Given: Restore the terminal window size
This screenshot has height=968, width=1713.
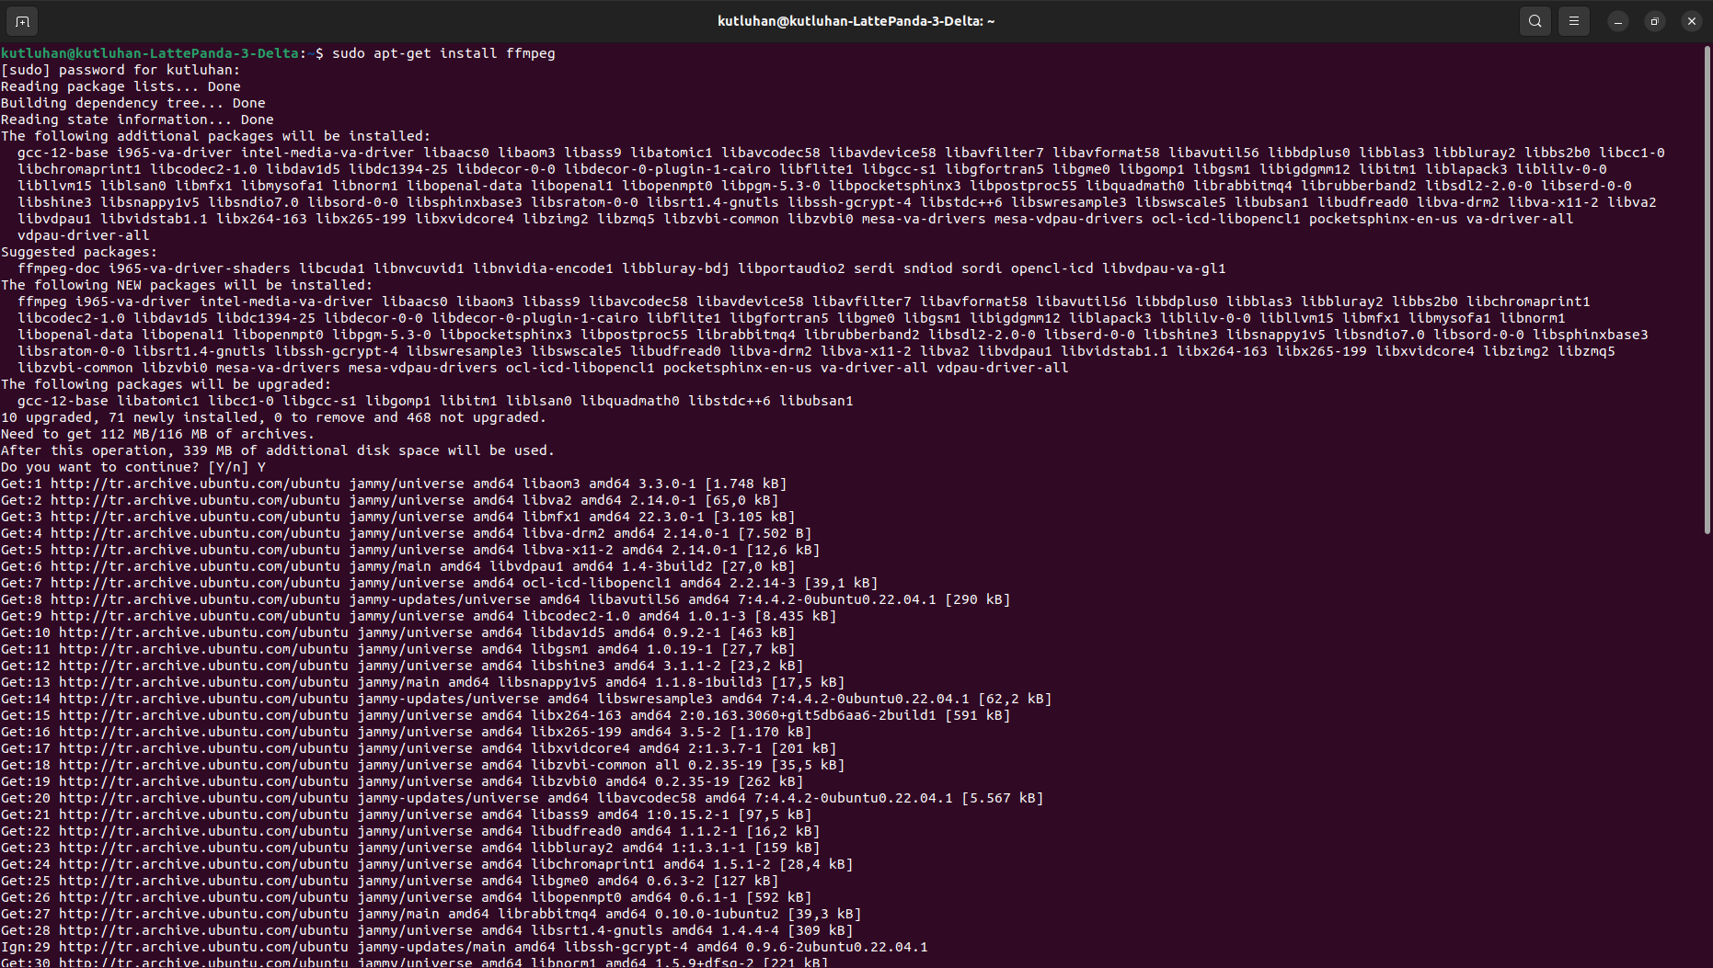Looking at the screenshot, I should [1654, 21].
